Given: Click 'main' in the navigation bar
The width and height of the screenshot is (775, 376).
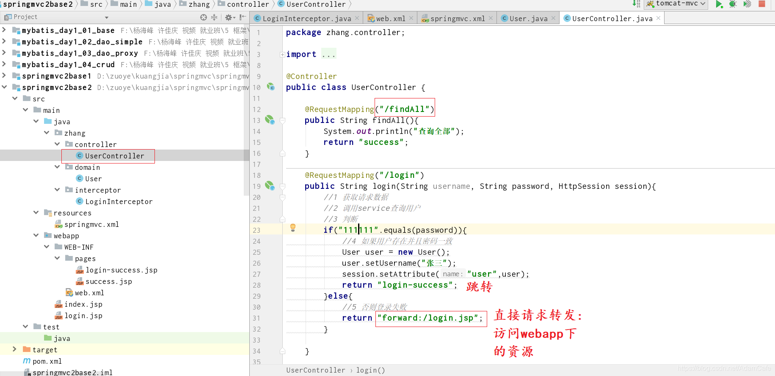Looking at the screenshot, I should (124, 4).
